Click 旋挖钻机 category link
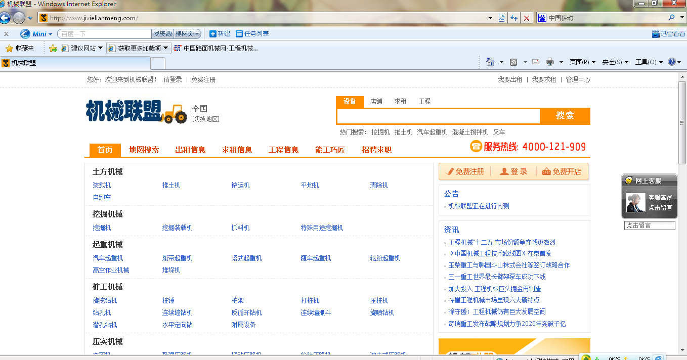Viewport: 687px width, 360px height. coord(105,300)
